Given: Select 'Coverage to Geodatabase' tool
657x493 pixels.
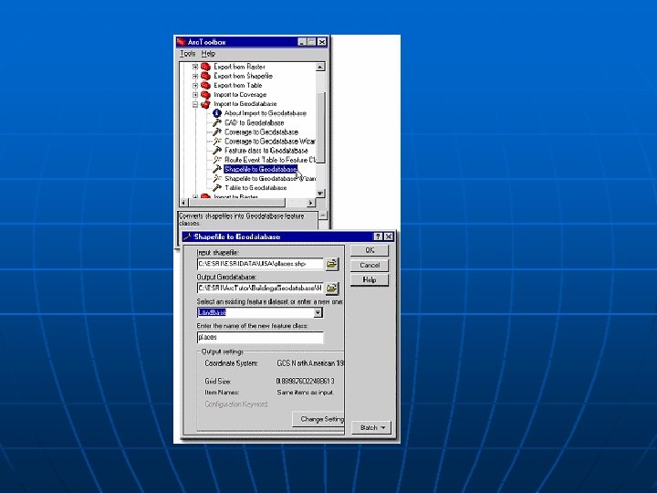Looking at the screenshot, I should 262,131.
